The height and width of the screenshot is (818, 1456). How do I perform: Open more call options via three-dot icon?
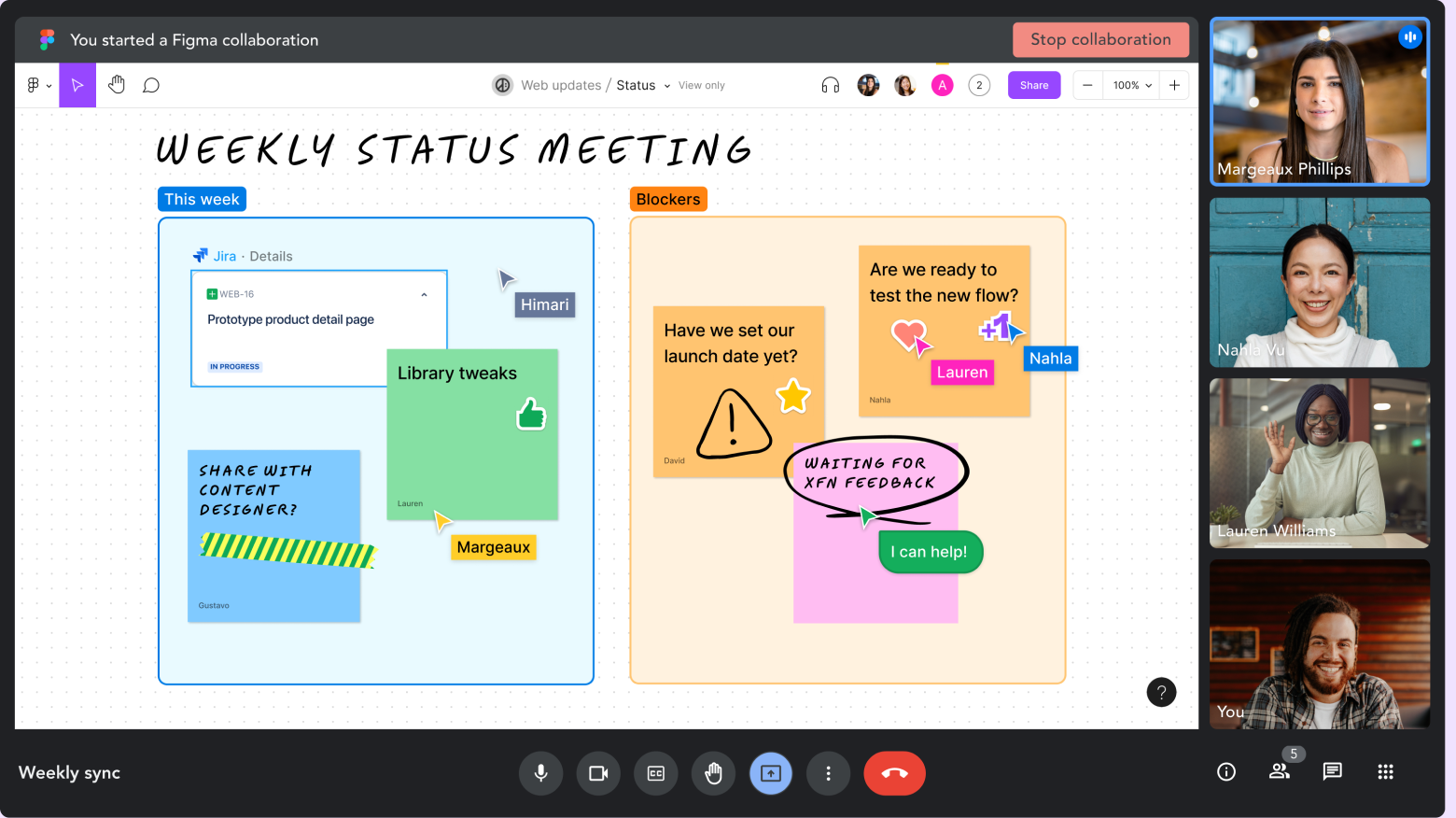828,773
